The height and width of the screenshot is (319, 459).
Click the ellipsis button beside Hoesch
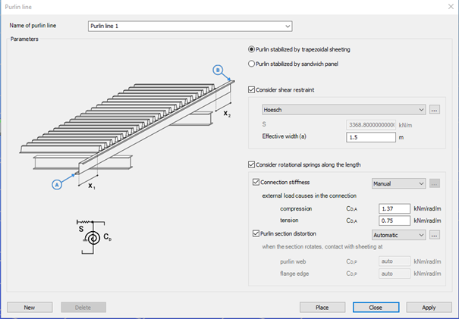click(435, 110)
